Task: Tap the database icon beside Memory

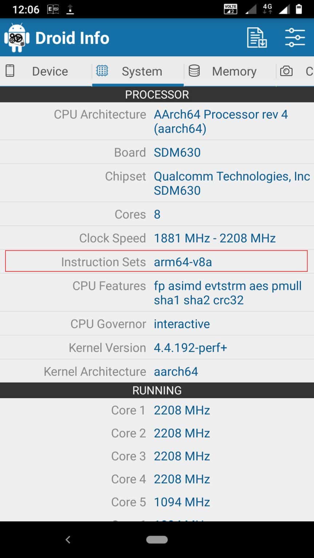Action: pos(194,71)
